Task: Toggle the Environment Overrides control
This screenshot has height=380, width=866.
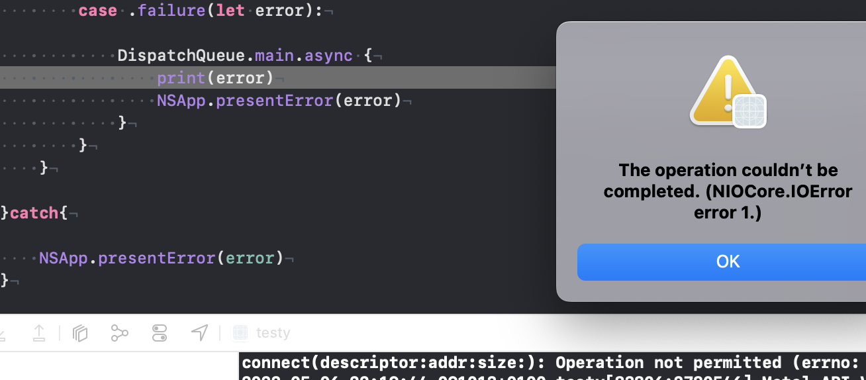Action: click(160, 333)
